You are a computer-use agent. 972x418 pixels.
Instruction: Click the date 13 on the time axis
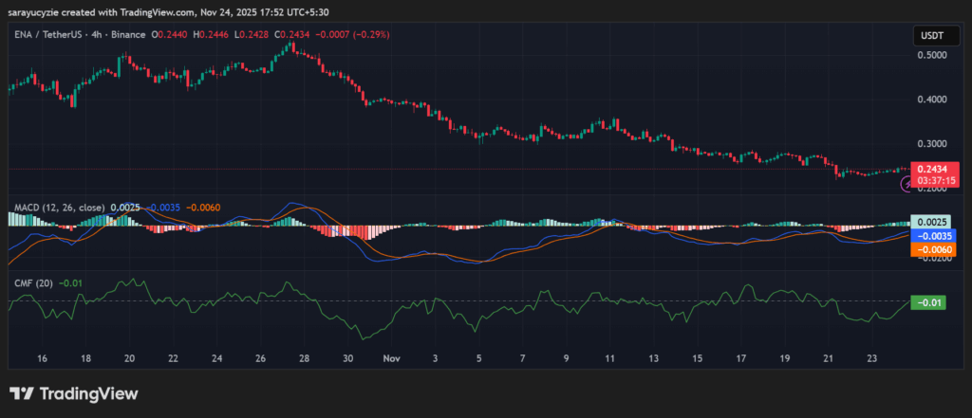(x=653, y=358)
